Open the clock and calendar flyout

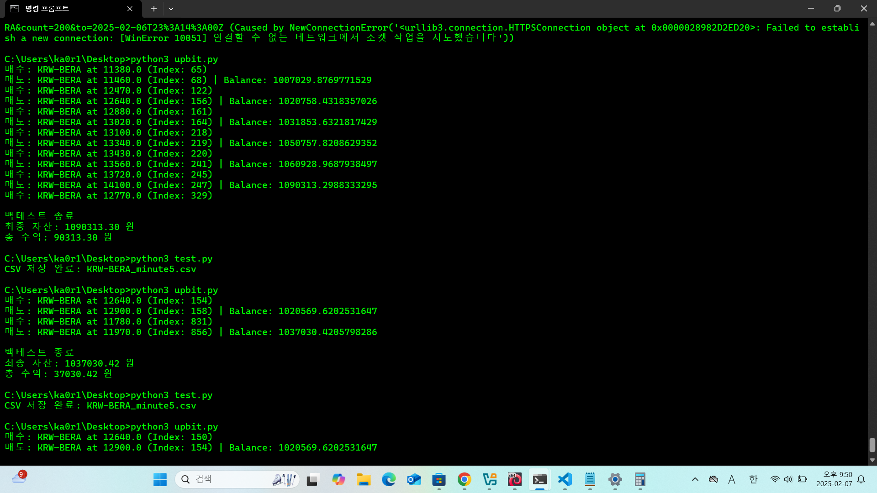point(834,479)
